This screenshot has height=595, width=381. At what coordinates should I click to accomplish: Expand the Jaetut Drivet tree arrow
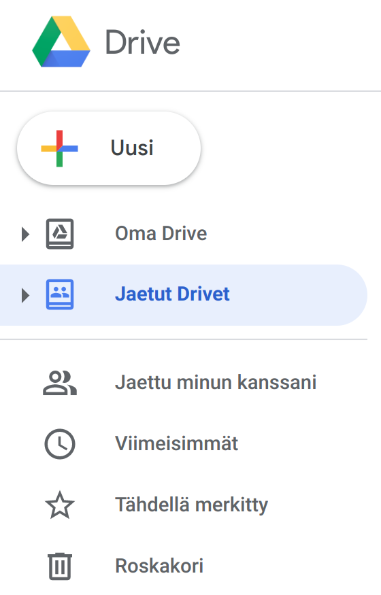pyautogui.click(x=25, y=295)
